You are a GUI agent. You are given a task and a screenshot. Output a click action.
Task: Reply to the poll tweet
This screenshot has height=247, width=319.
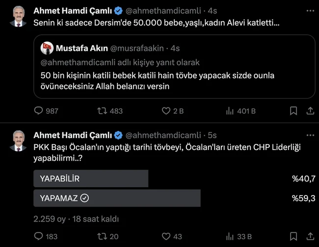(x=39, y=237)
